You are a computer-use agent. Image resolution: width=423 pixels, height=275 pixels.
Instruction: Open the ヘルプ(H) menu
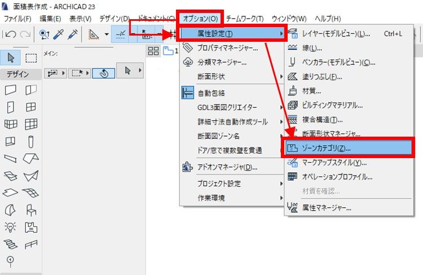(x=328, y=19)
